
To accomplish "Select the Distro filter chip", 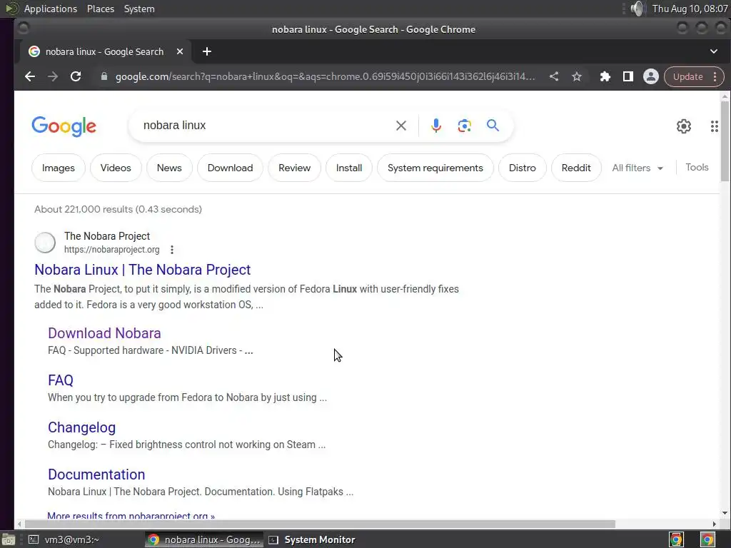I will point(522,168).
